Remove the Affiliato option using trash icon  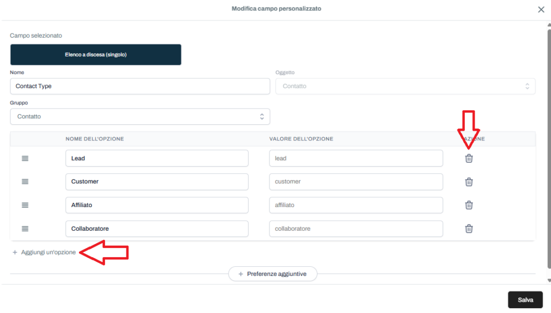[469, 205]
